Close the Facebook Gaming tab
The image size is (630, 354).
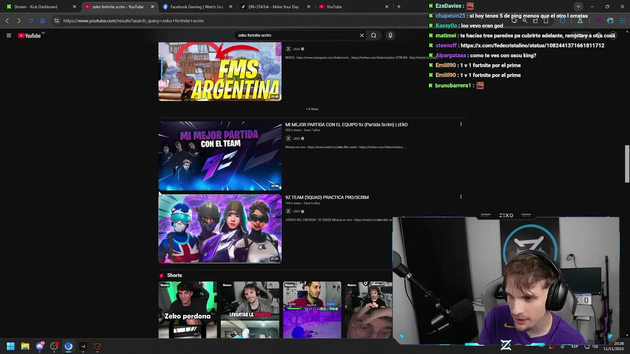[231, 6]
